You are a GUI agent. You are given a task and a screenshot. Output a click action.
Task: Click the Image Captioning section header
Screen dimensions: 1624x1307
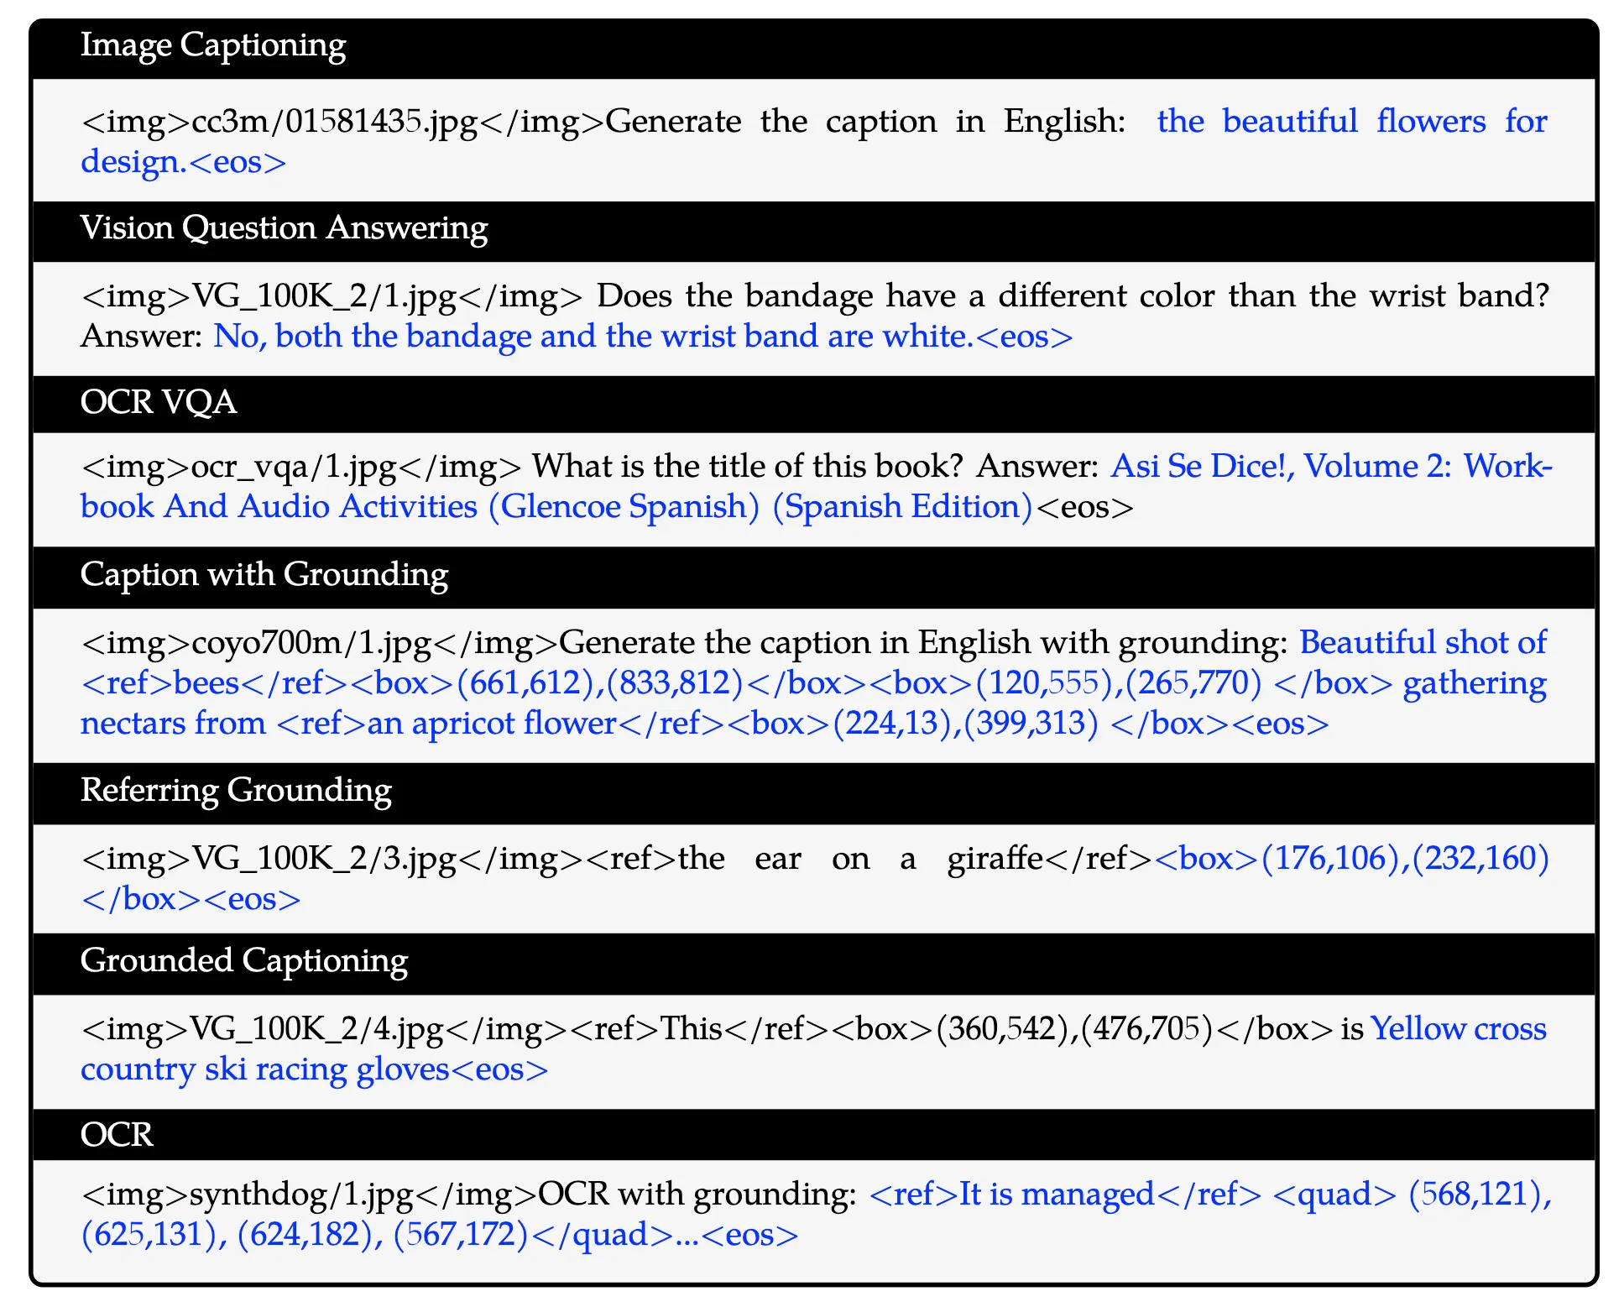pos(212,46)
